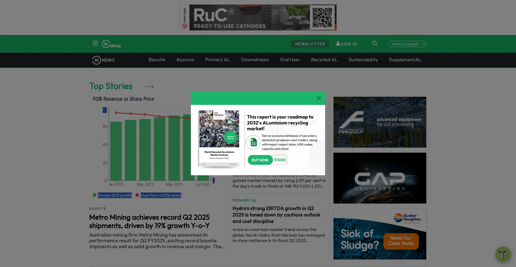Close the report popup with X
The width and height of the screenshot is (516, 267).
pos(318,98)
